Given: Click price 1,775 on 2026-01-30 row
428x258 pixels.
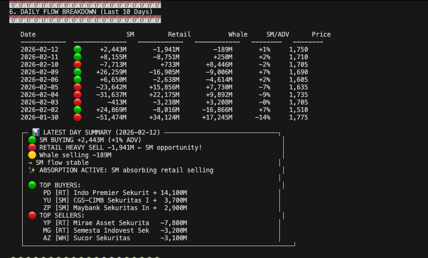Looking at the screenshot, I should 299,117.
